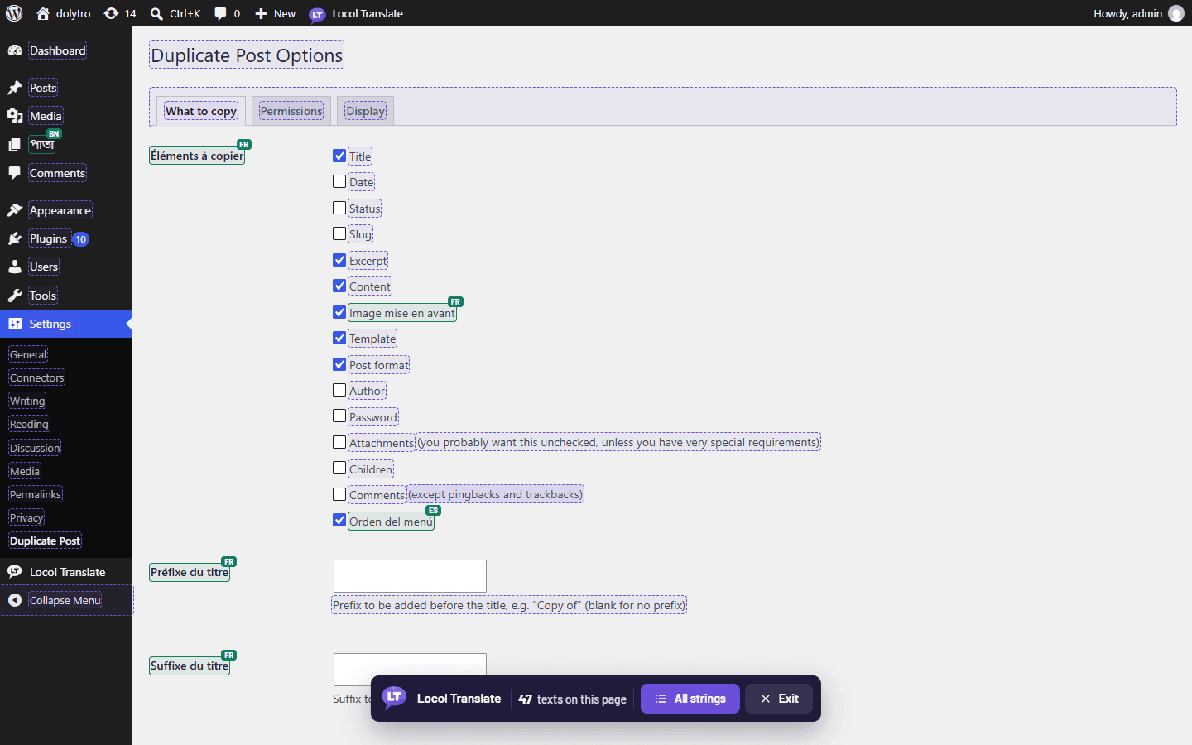This screenshot has width=1192, height=745.
Task: Uncheck the Orden del menú checkbox
Action: (339, 520)
